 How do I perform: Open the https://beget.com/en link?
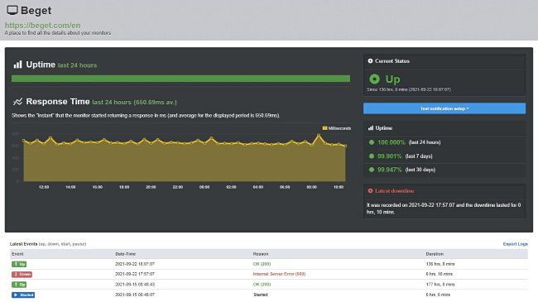tap(42, 25)
